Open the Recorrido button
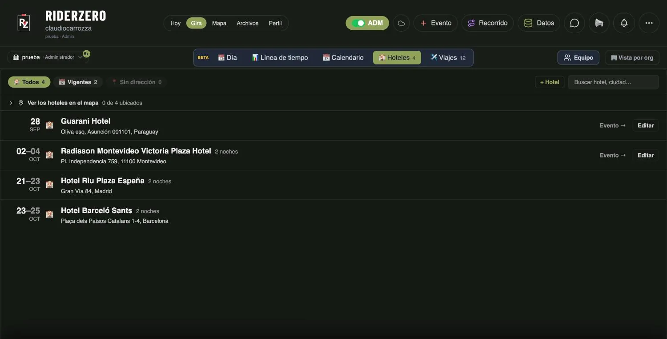 coord(488,23)
